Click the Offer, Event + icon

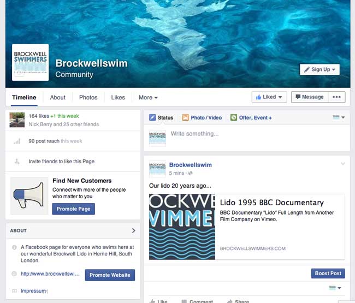[x=233, y=117]
